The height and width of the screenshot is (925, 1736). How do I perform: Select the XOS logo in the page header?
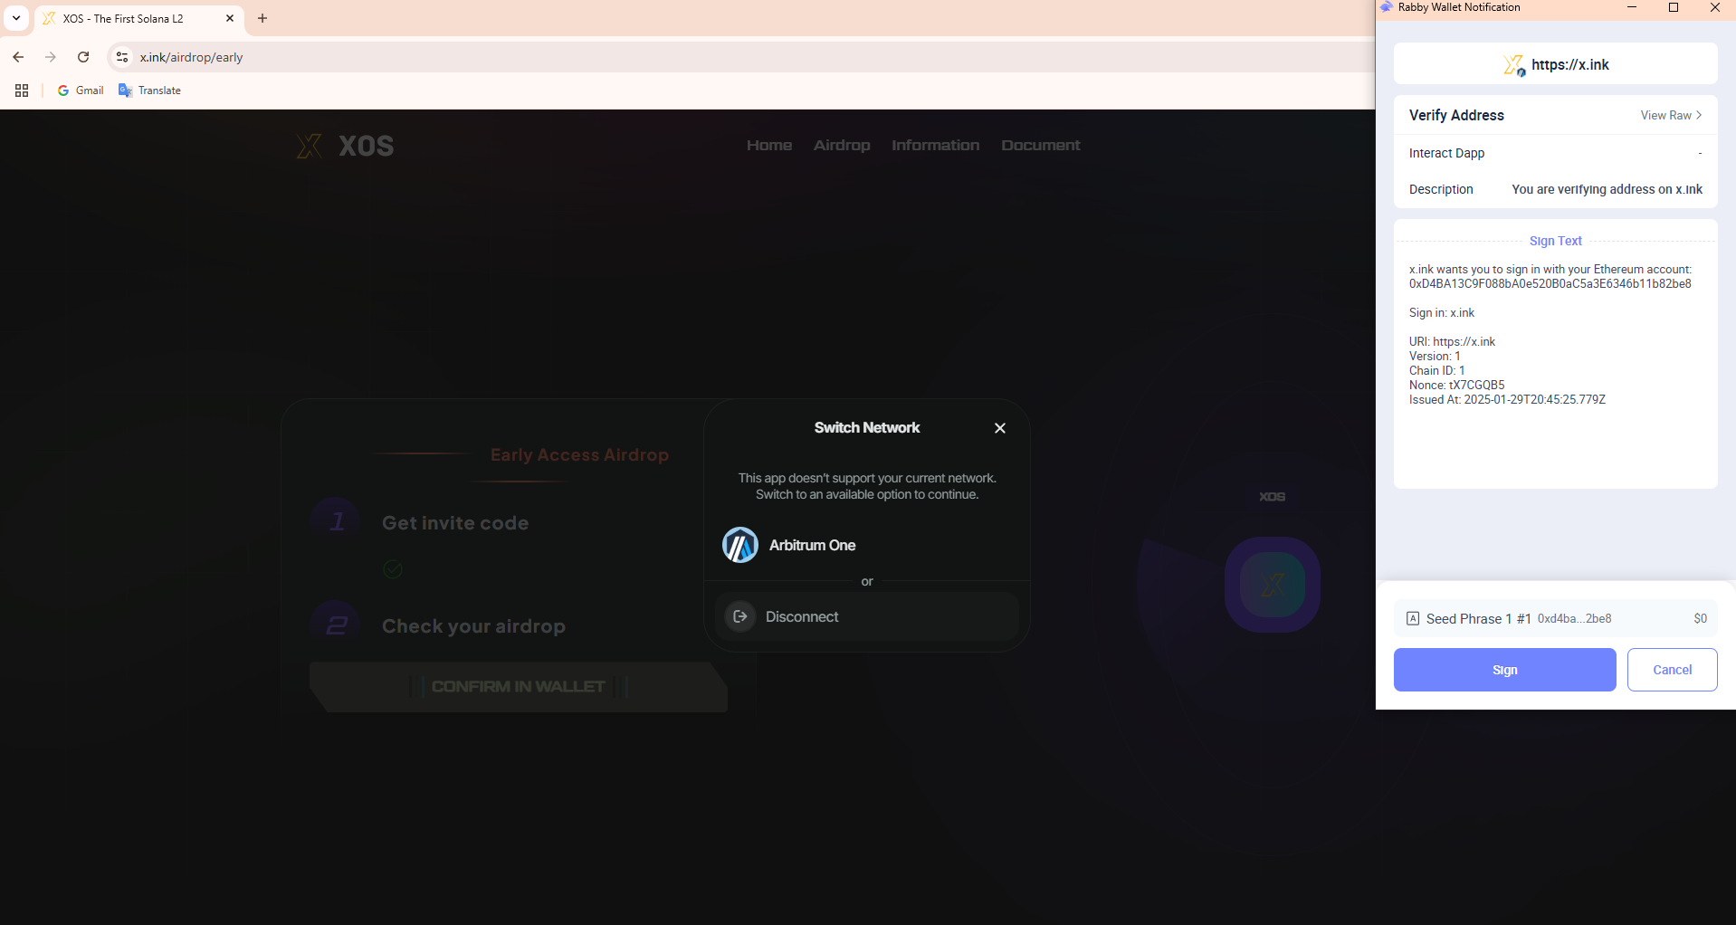coord(309,145)
